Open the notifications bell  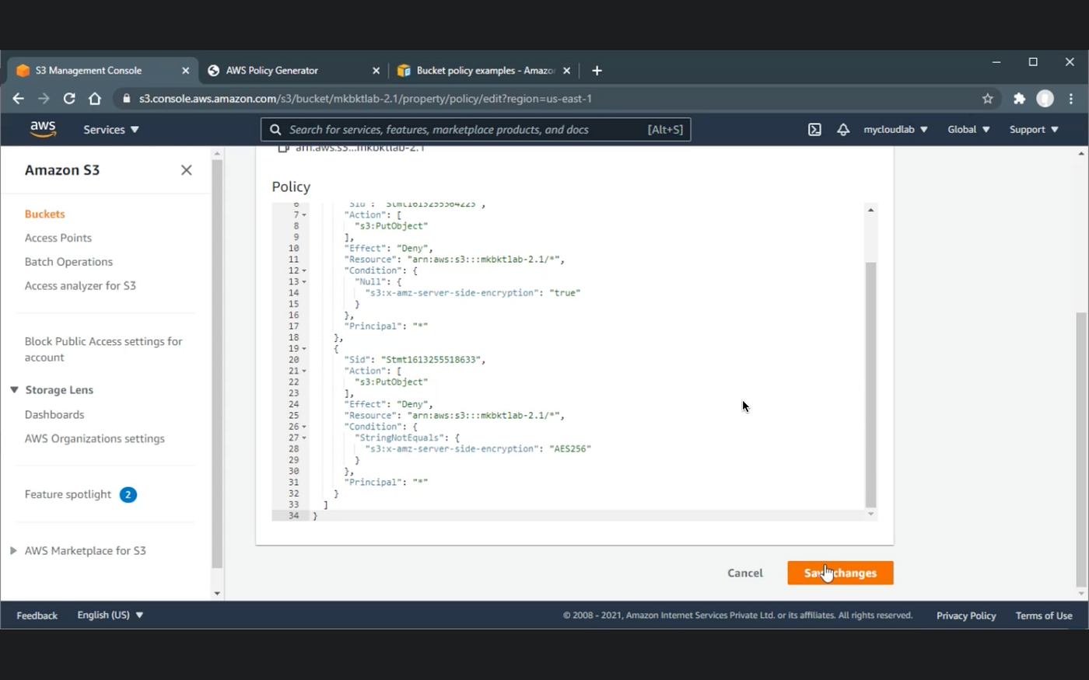pyautogui.click(x=843, y=129)
